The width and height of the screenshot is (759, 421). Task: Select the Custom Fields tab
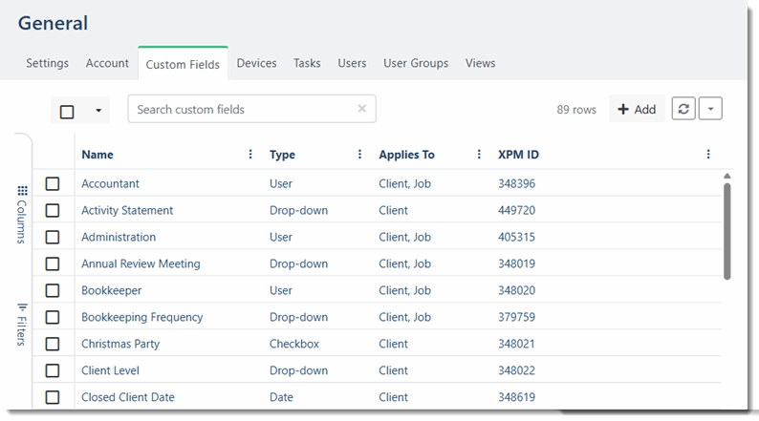(x=183, y=64)
